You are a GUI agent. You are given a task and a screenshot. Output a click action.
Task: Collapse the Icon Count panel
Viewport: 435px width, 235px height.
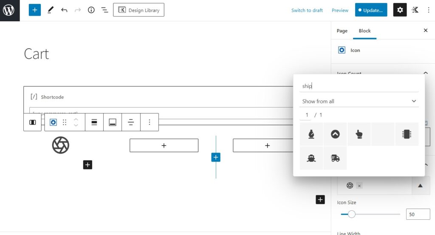coord(426,73)
